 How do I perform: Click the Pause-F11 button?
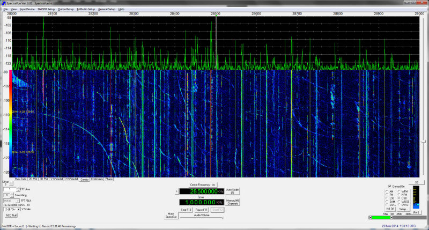[x=202, y=210]
